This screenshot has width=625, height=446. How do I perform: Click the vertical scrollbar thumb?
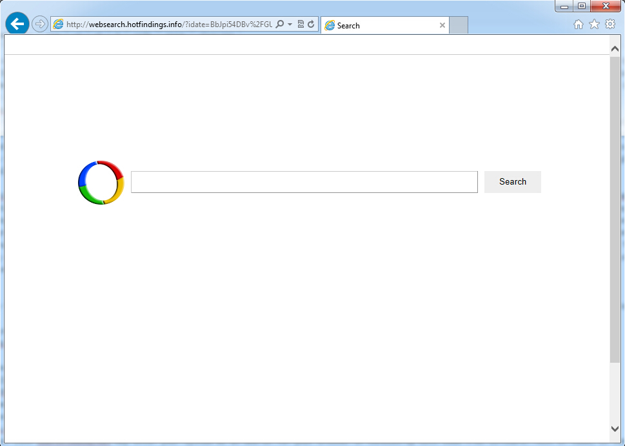click(x=615, y=209)
